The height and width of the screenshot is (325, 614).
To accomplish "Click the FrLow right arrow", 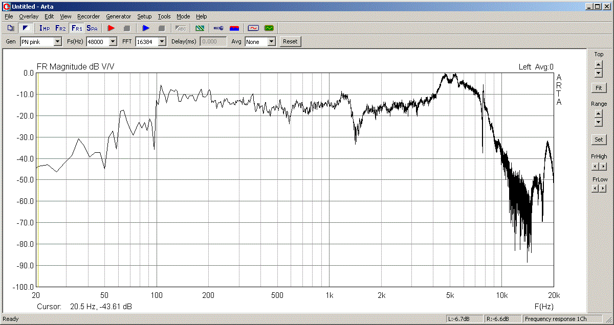I will [x=603, y=189].
